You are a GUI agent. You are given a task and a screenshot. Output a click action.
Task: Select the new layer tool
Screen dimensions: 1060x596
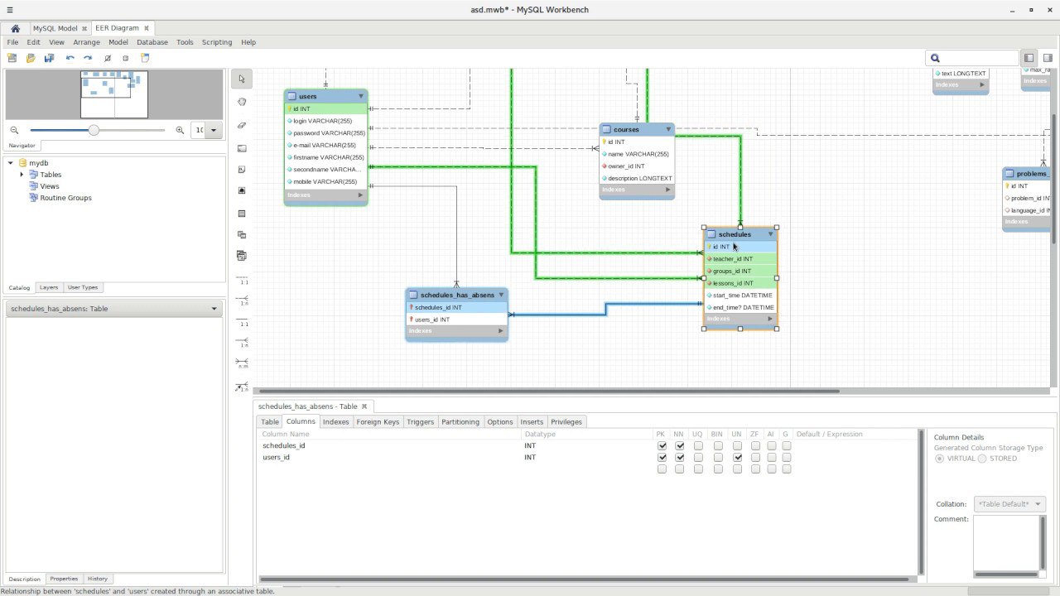[x=242, y=149]
